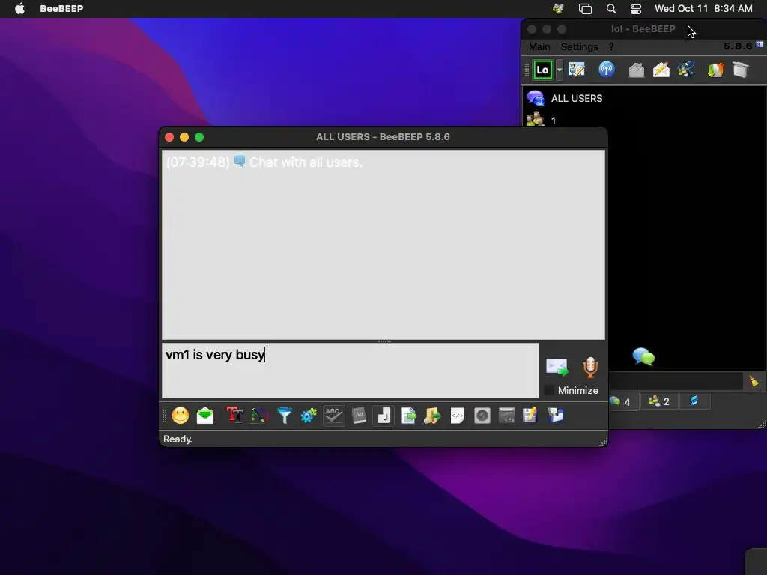Screen dimensions: 767x575
Task: Toggle the Aa dictionary word completer icon
Action: 359,416
